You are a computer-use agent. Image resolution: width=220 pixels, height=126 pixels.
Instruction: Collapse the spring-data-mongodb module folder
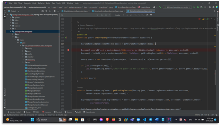click(10, 31)
